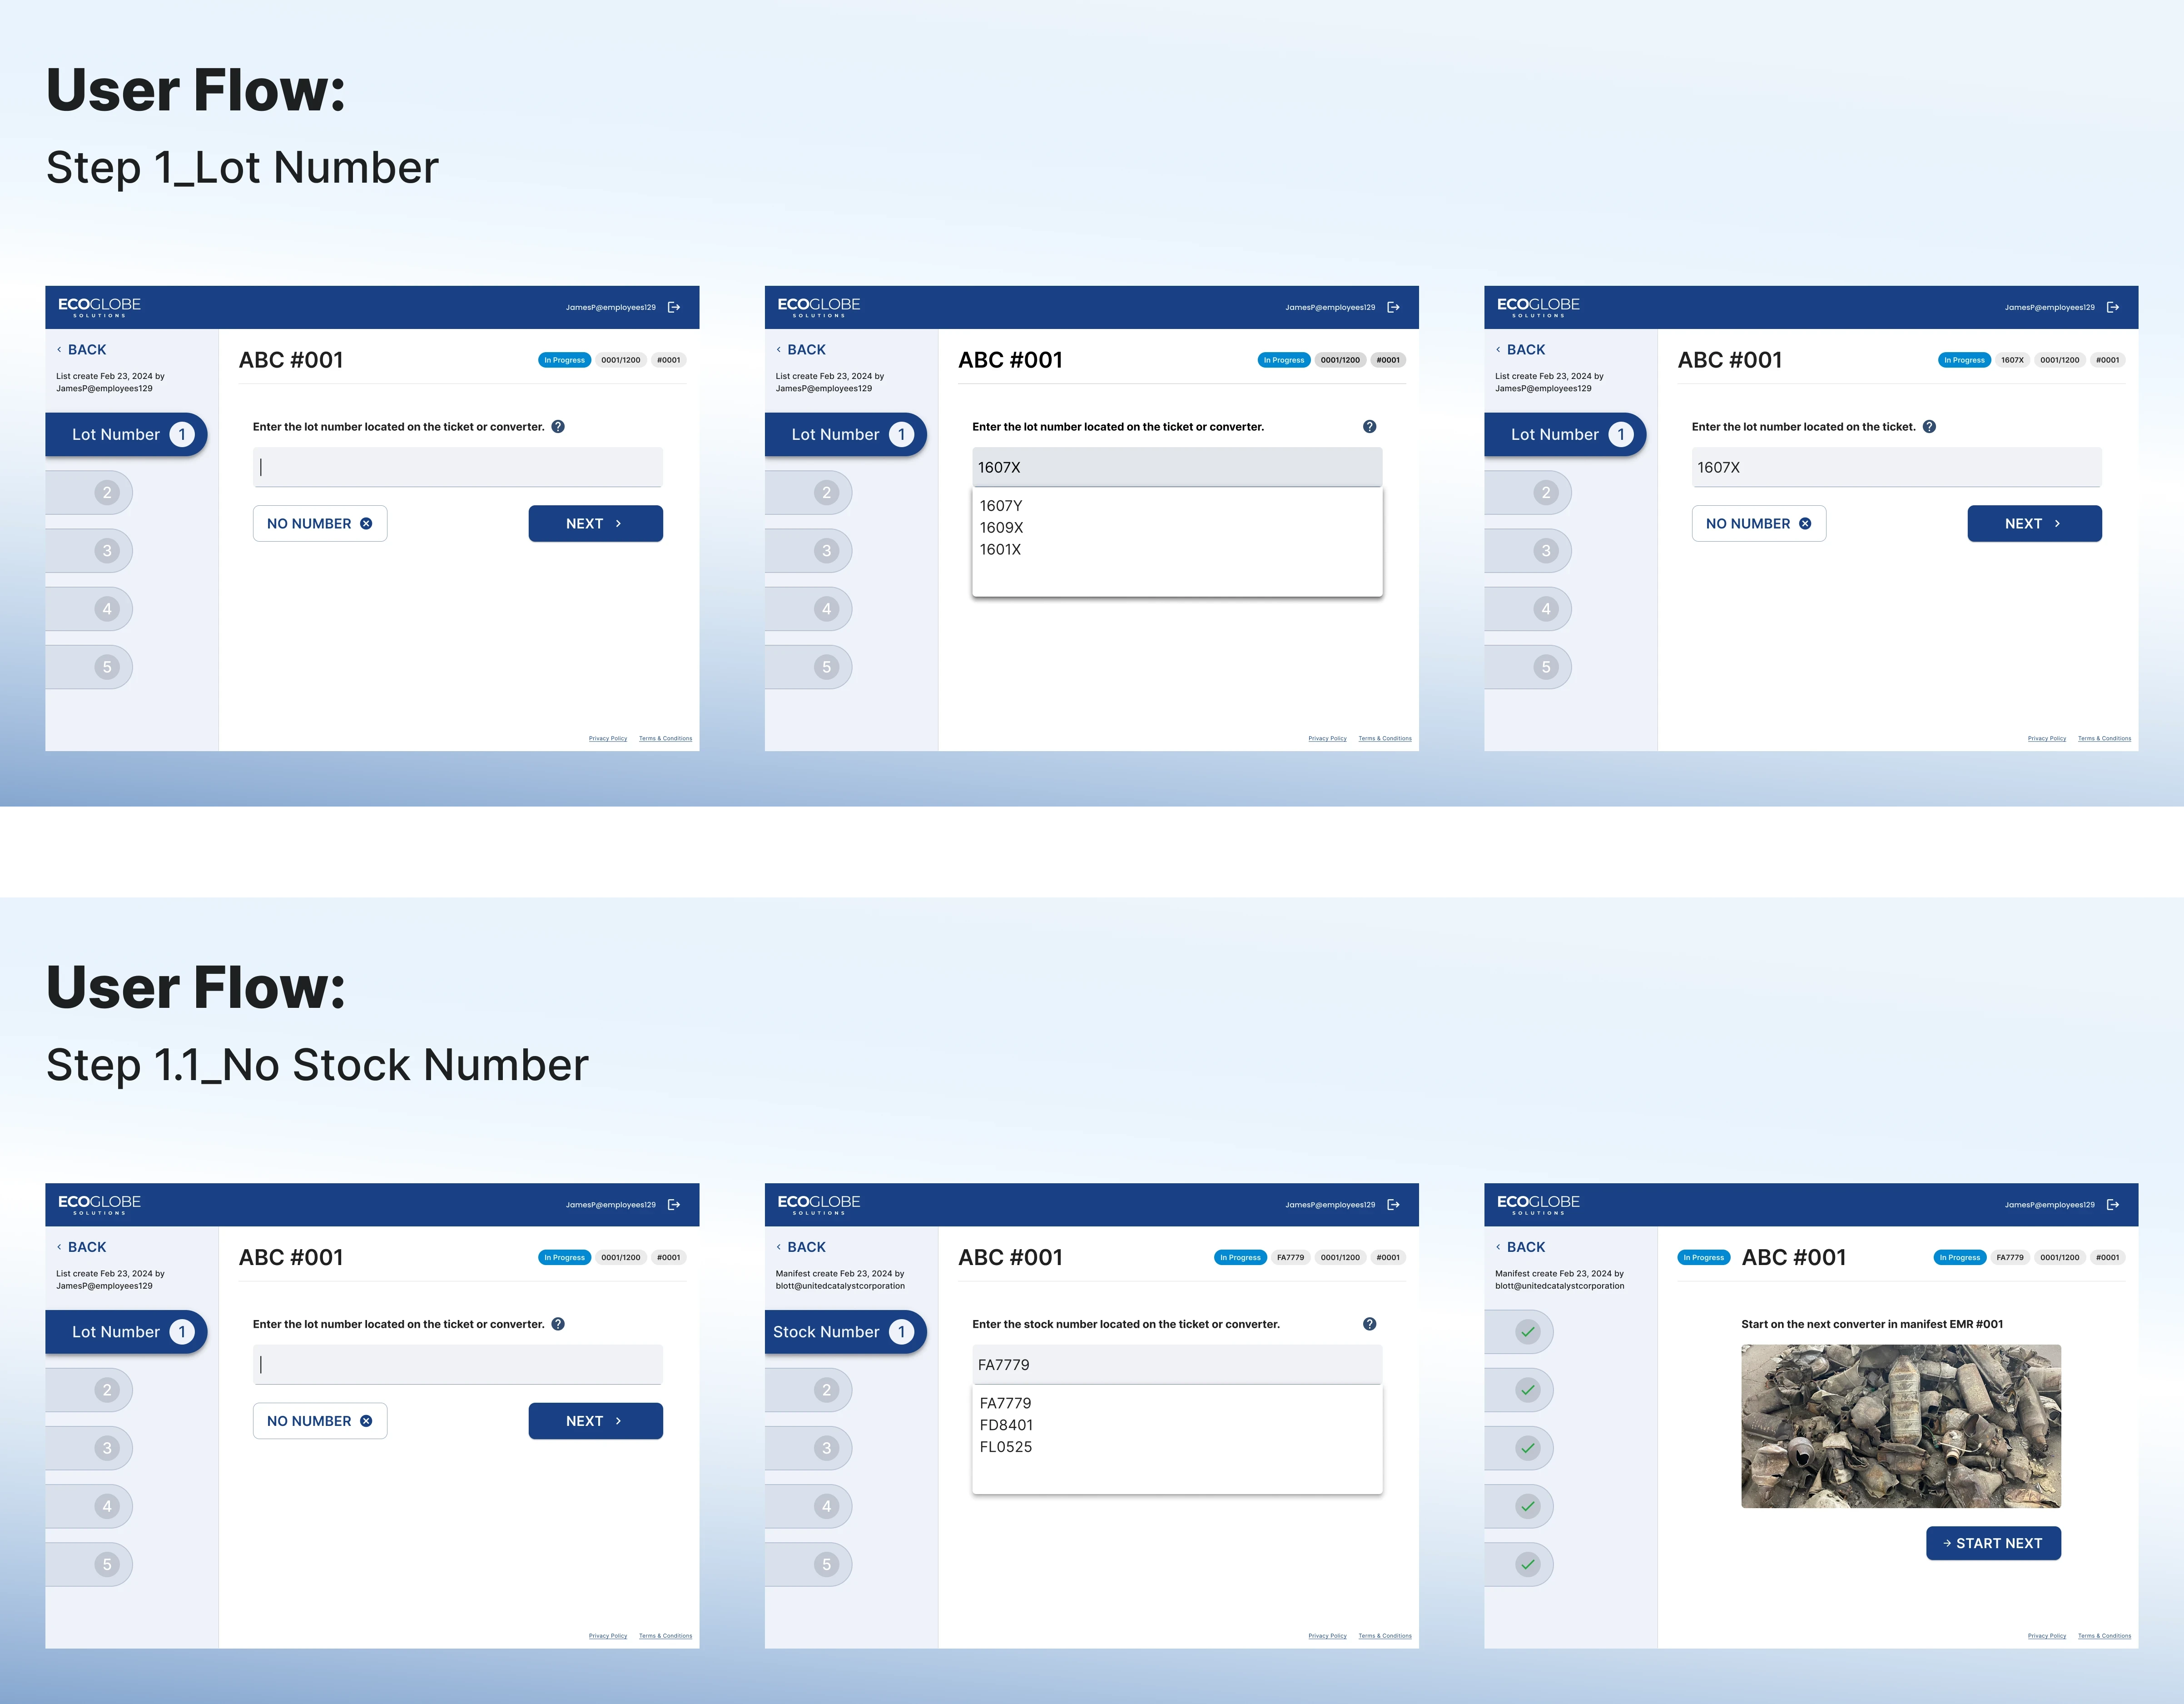The image size is (2184, 1704).
Task: Select 1607Y from the lot suggestions
Action: coord(1001,505)
